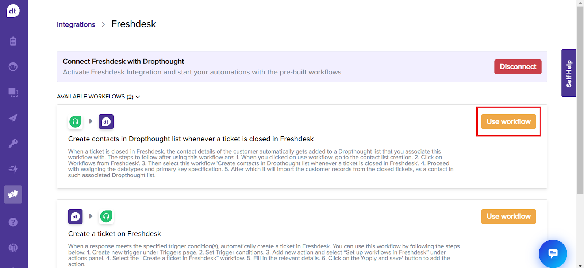
Task: Click the paper plane icon in sidebar
Action: pyautogui.click(x=13, y=118)
